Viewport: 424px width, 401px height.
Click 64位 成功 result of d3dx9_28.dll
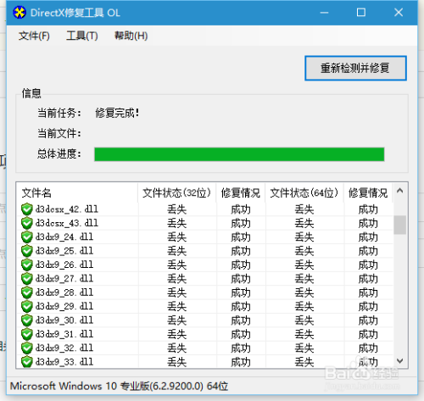(x=368, y=292)
